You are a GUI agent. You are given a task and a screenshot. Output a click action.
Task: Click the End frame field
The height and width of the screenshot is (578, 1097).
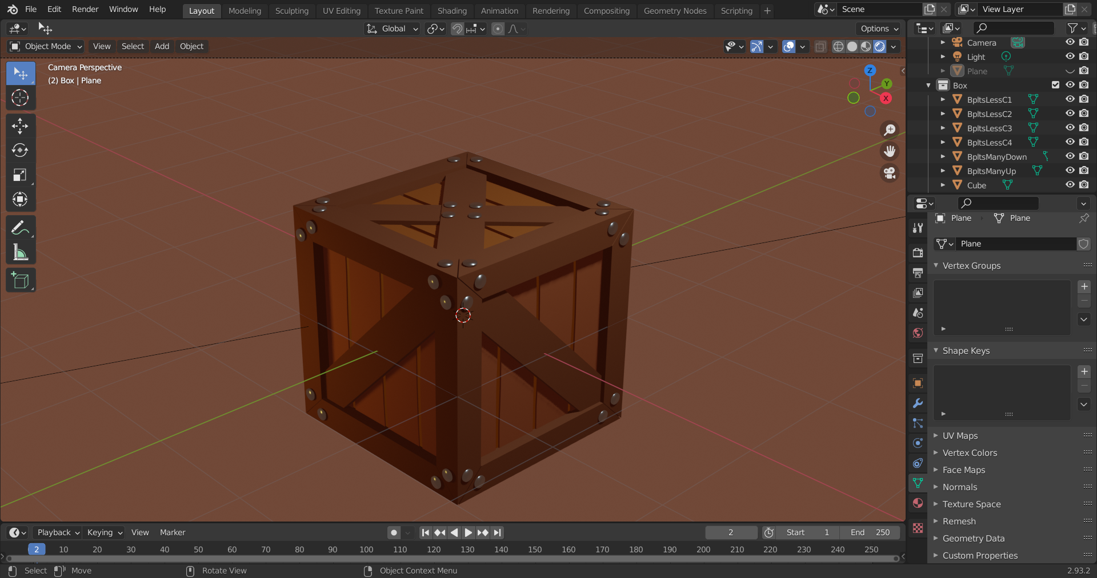[870, 532]
